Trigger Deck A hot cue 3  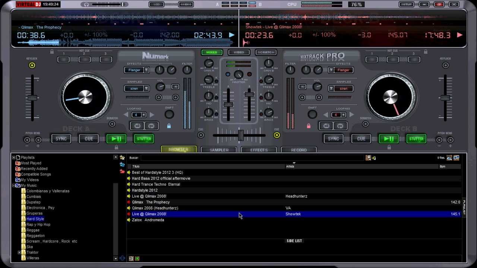pos(106,59)
